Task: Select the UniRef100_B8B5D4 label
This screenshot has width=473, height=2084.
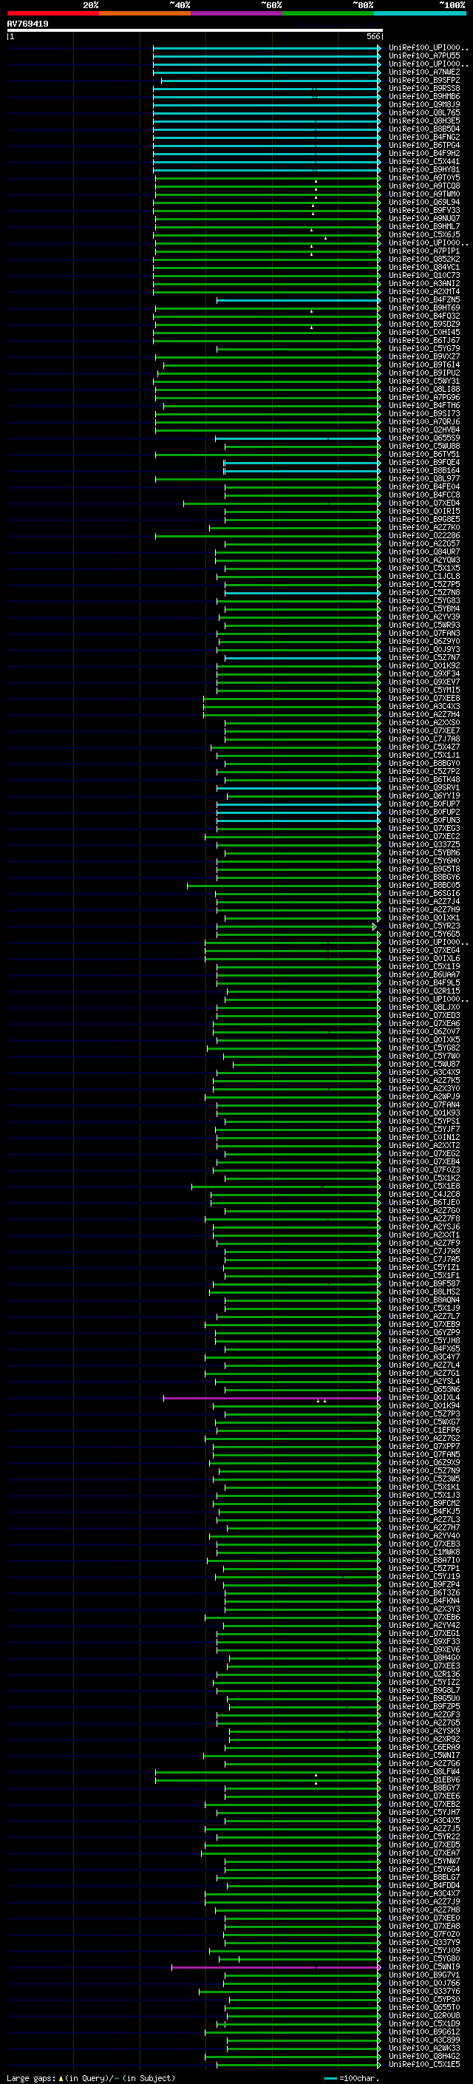Action: pyautogui.click(x=424, y=129)
